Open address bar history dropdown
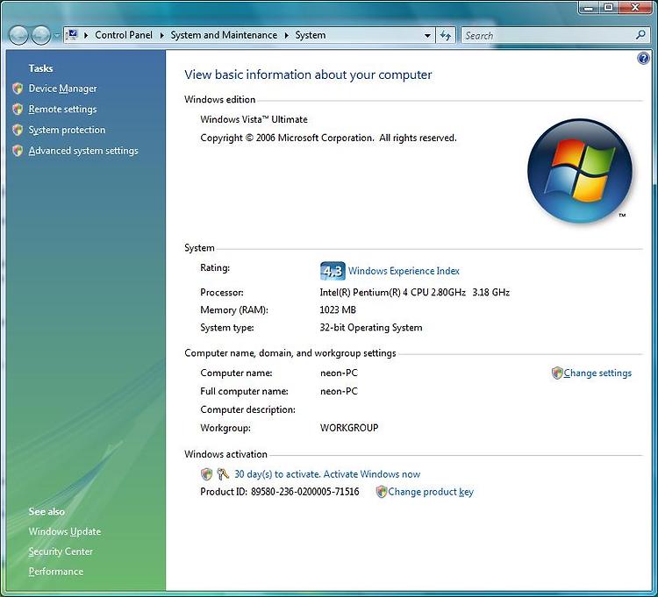The width and height of the screenshot is (658, 597). [427, 36]
